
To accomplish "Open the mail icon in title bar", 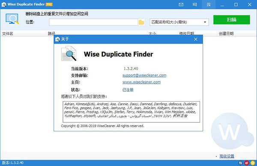I will pyautogui.click(x=181, y=5).
